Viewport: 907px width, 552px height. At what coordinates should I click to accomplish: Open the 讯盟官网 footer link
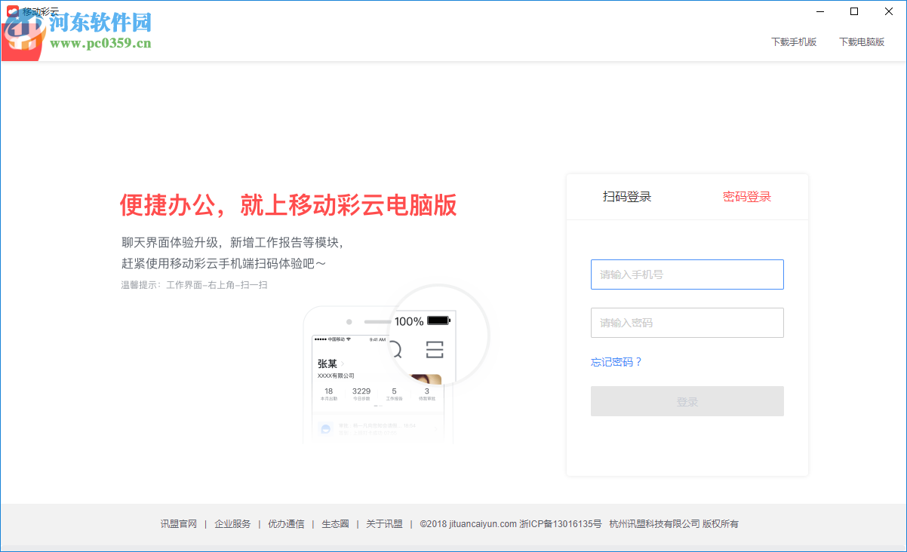(x=177, y=523)
